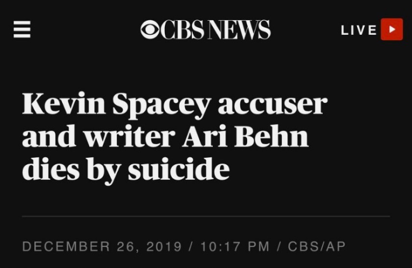Click the word writer in headline
The height and width of the screenshot is (268, 412).
click(129, 137)
